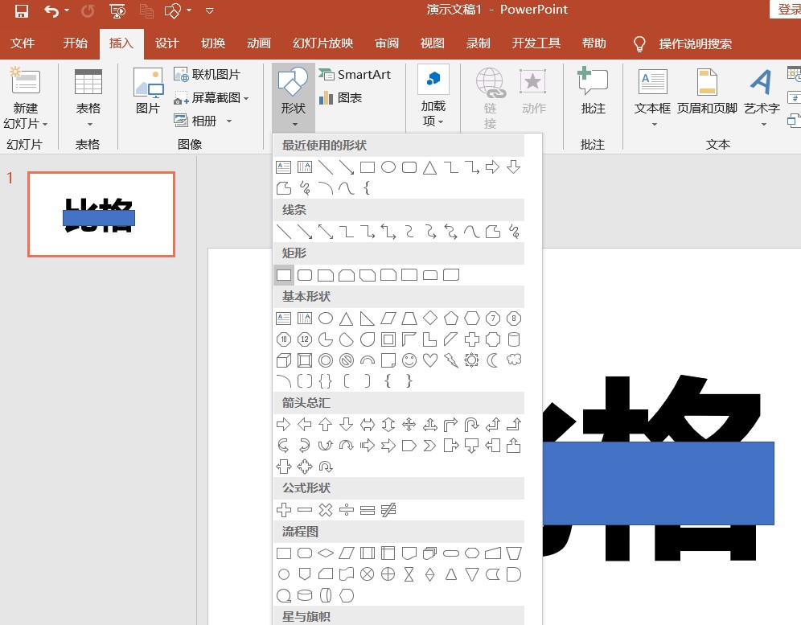Select the right triangle in 基本形状
Screen dimensions: 801x625
coord(367,319)
